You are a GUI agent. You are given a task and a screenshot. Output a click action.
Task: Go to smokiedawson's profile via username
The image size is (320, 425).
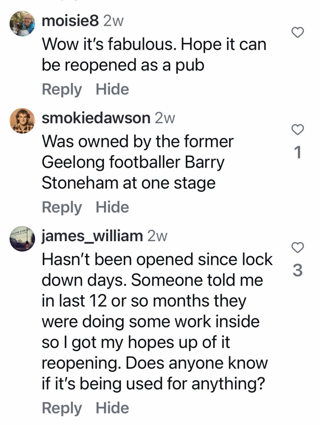point(96,118)
